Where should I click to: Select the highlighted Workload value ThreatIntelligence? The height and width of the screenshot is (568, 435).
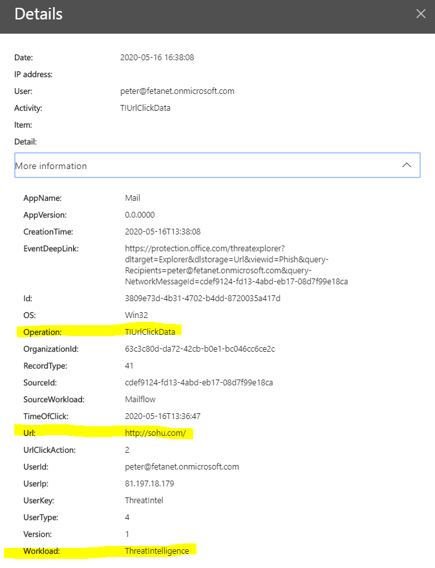157,551
